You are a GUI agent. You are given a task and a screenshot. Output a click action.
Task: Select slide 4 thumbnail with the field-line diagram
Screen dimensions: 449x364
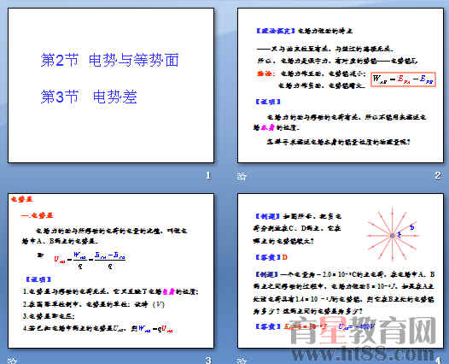click(341, 271)
